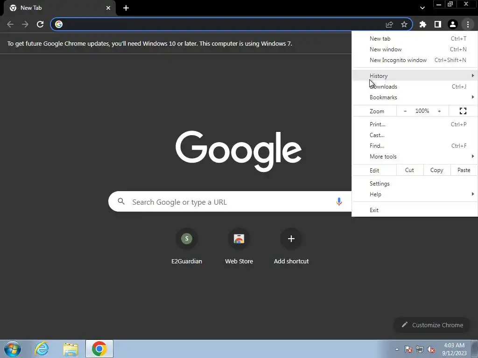This screenshot has width=478, height=358.
Task: Show hidden tray icons arrow
Action: tap(397, 349)
